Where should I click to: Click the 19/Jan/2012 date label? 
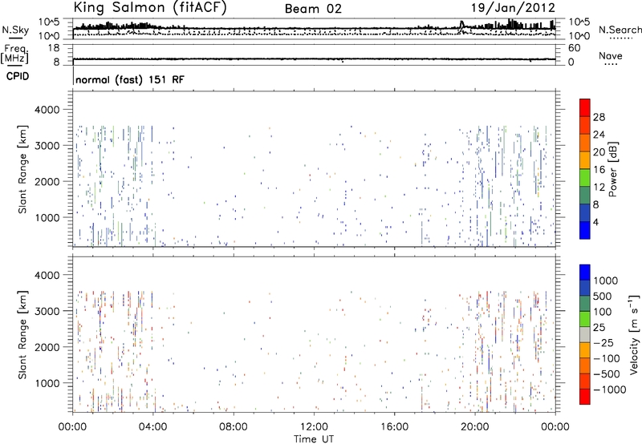[513, 7]
